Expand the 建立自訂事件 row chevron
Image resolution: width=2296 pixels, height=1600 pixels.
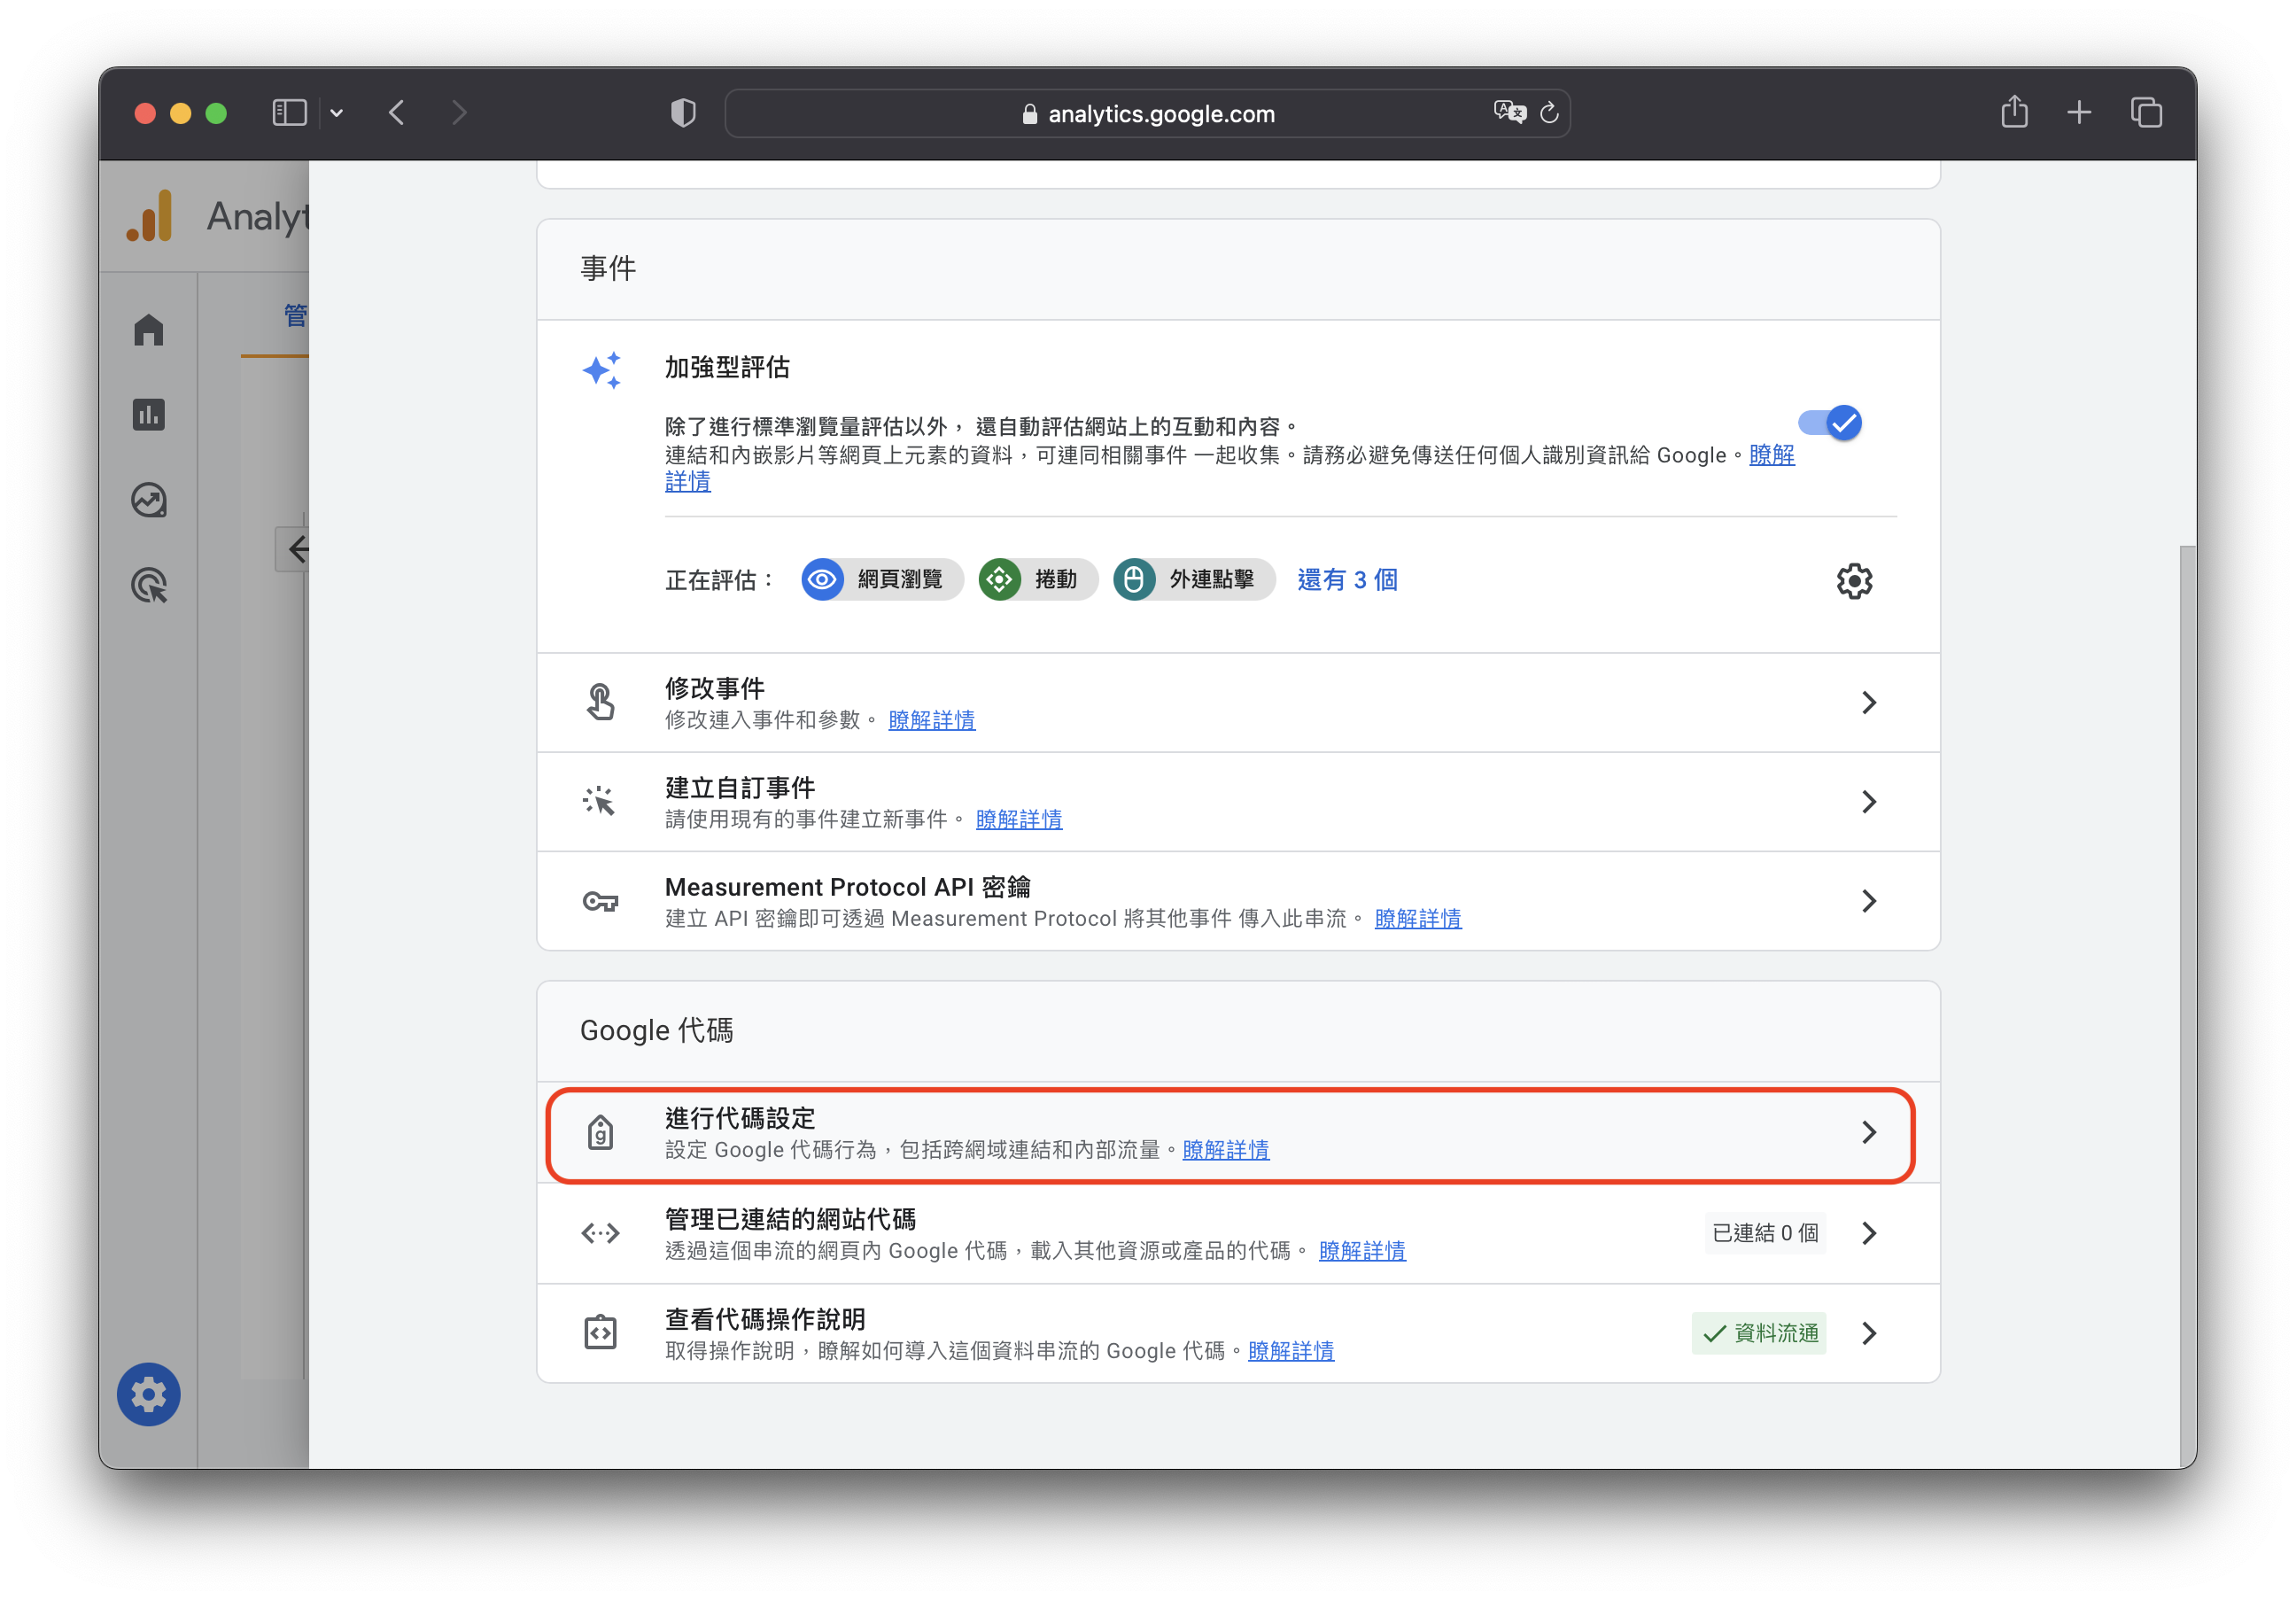(x=1868, y=801)
